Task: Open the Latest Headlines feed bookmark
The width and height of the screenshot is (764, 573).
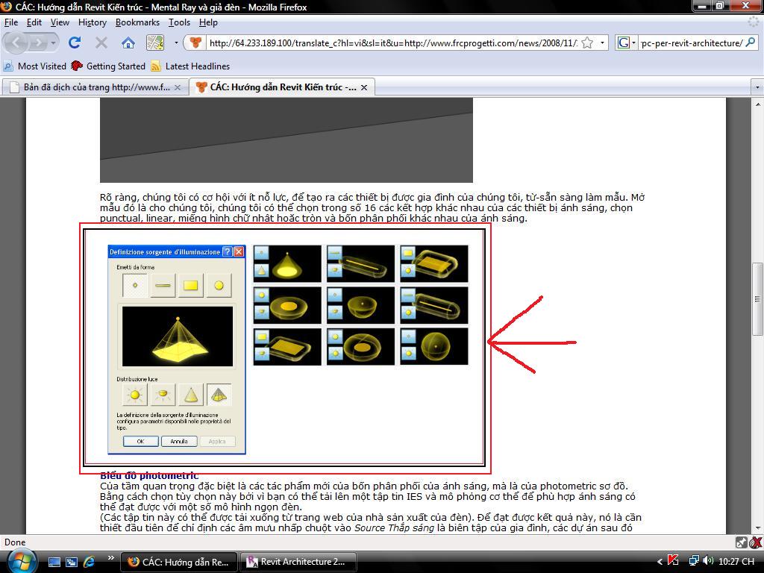Action: pos(190,66)
